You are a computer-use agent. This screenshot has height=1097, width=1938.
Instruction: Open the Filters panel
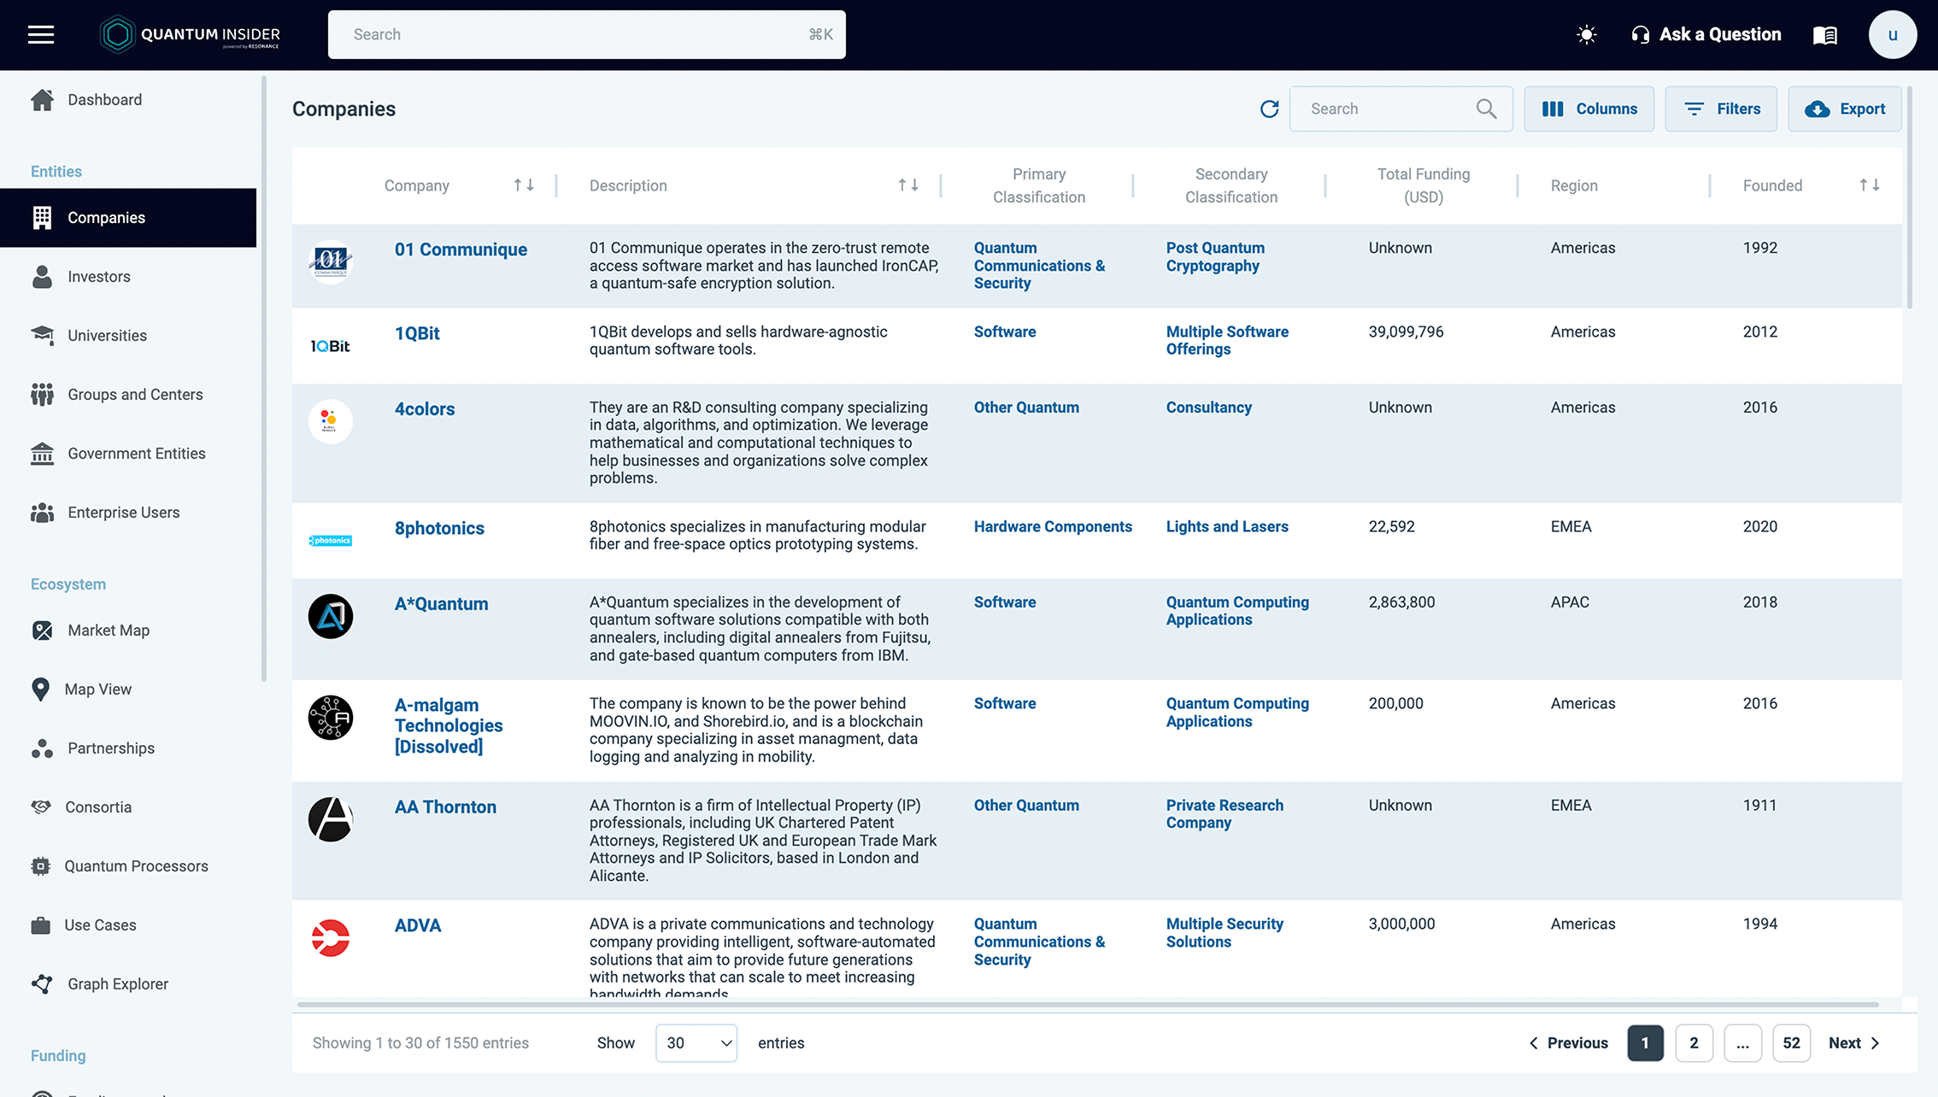tap(1720, 109)
